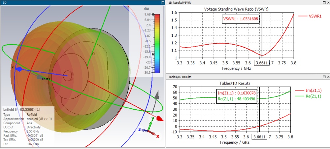This screenshot has width=330, height=149.
Task: Click the VSWR1 : 1.0331608 marker readout
Action: click(x=241, y=19)
